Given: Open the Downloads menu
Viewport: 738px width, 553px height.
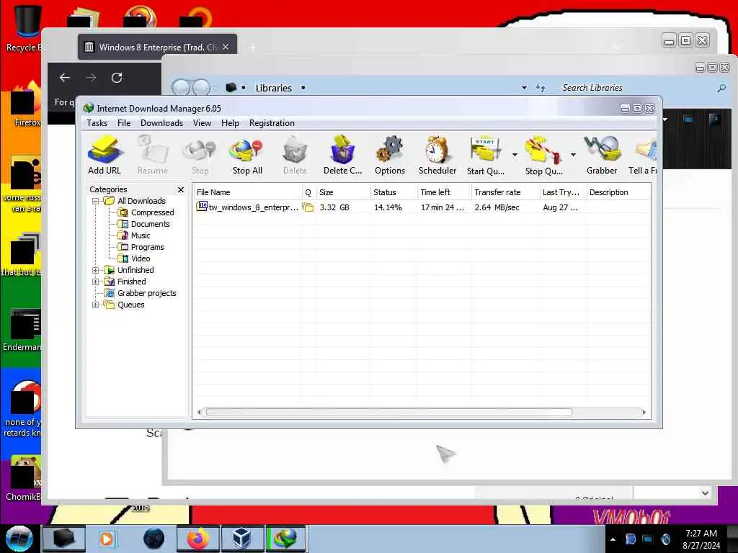Looking at the screenshot, I should tap(161, 123).
